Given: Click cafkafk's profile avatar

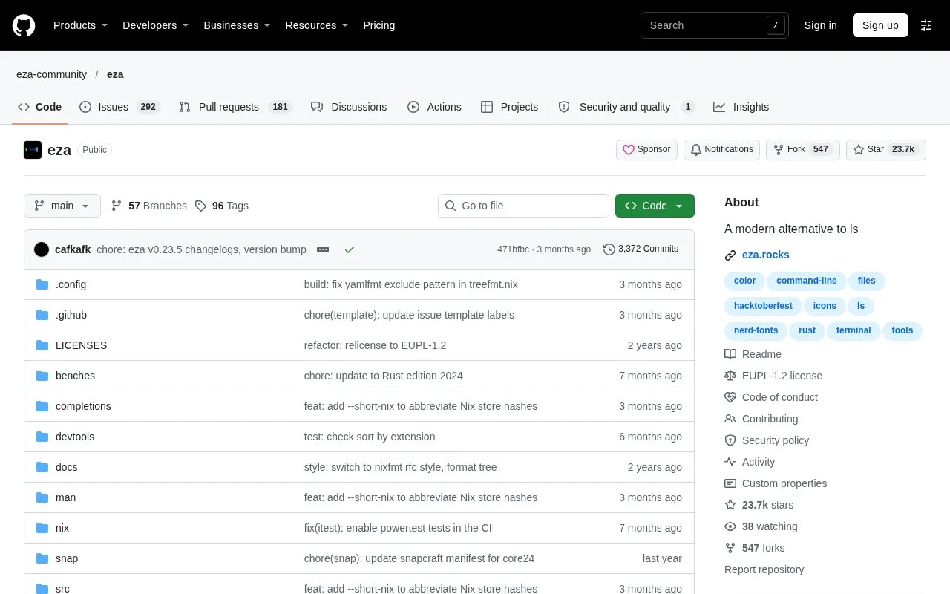Looking at the screenshot, I should point(42,249).
